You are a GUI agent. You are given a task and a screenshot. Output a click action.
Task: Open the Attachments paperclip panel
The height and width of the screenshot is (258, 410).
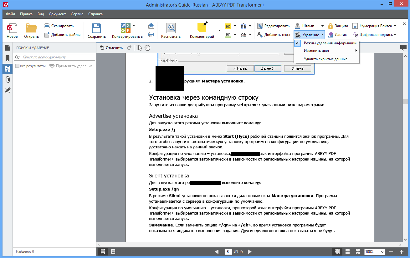tap(8, 80)
